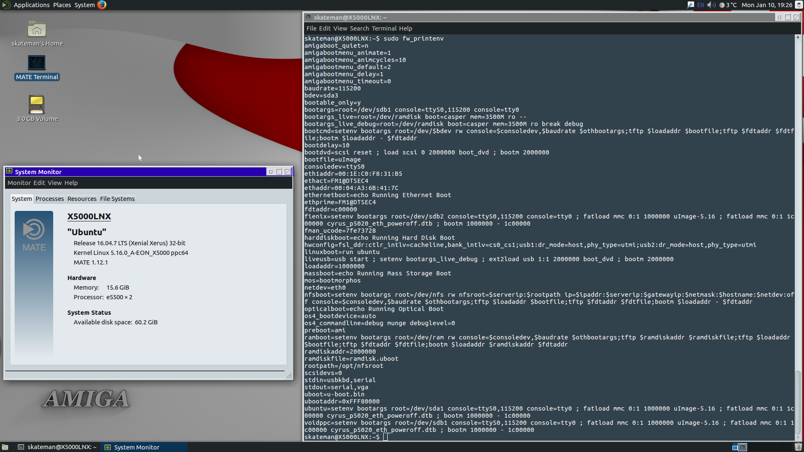This screenshot has height=452, width=804.
Task: Open the 3.0 GB Volume desktop icon
Action: 37,105
